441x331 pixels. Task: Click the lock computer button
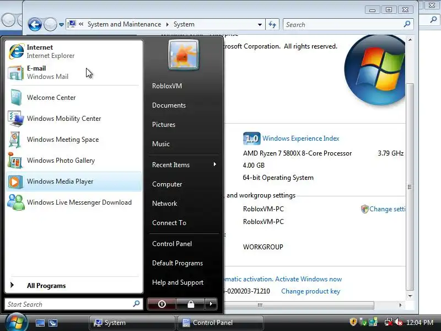pos(191,304)
